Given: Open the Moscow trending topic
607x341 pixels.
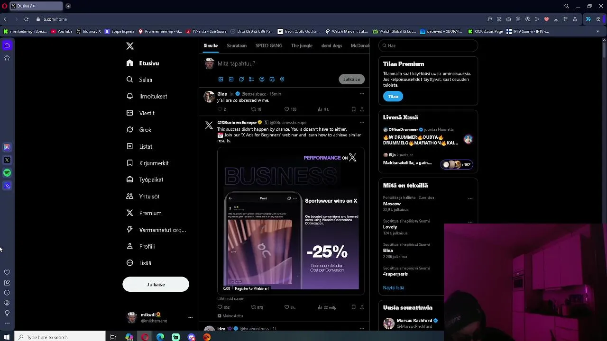Looking at the screenshot, I should [392, 204].
